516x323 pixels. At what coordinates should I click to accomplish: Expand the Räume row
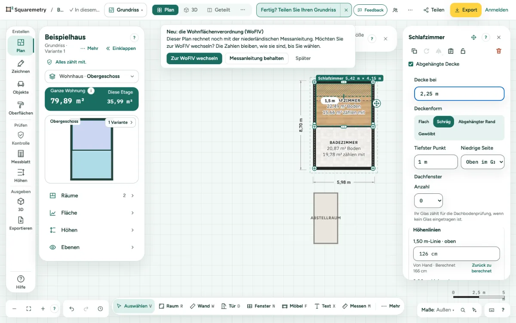92,196
